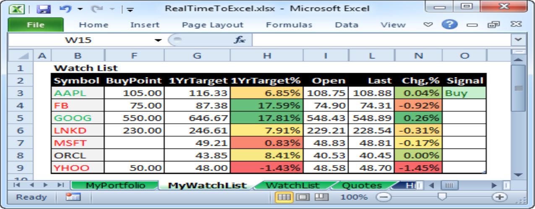Click the Watch List title cell

coord(86,68)
